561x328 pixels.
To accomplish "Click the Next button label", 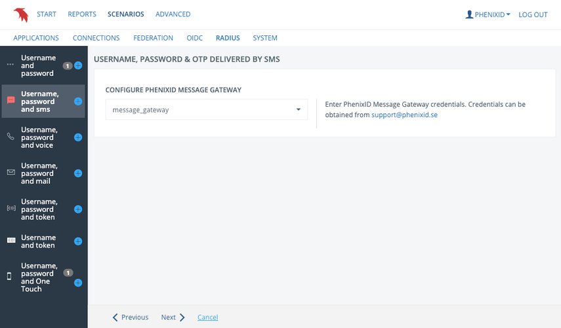I will (x=168, y=318).
